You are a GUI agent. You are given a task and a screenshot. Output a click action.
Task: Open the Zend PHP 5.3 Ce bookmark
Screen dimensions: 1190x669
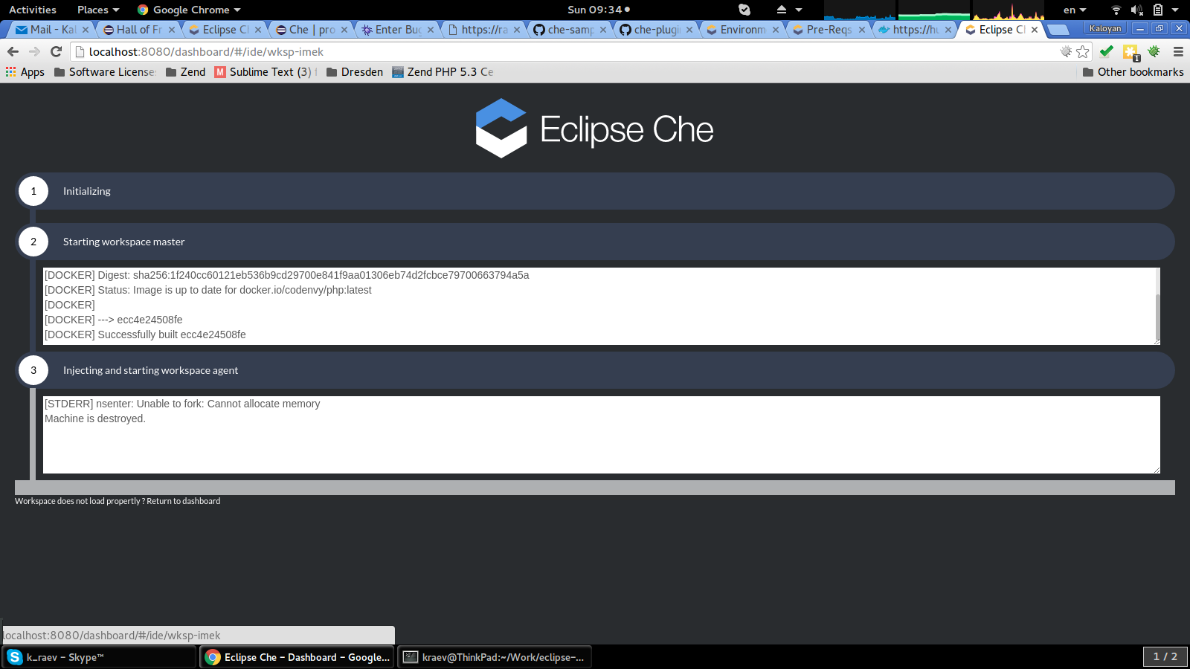443,72
